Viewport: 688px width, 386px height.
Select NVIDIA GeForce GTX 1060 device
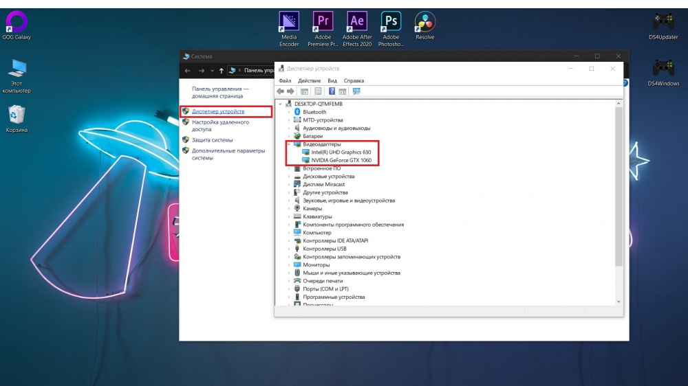pos(341,160)
